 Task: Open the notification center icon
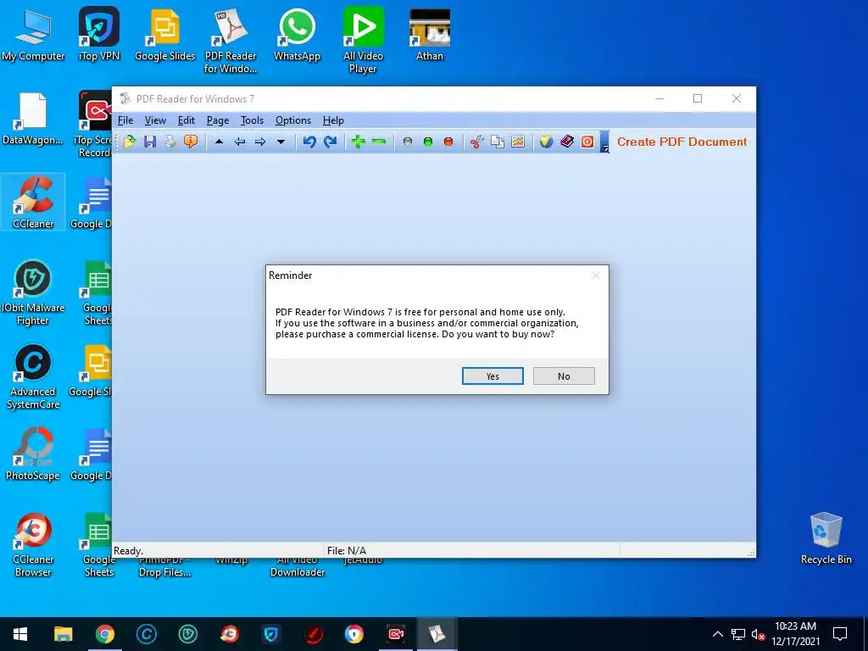click(x=840, y=634)
